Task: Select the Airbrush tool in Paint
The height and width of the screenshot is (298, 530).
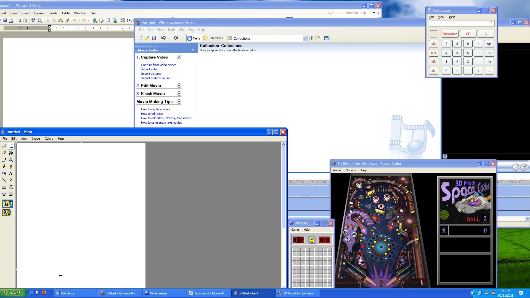Action: 4,173
